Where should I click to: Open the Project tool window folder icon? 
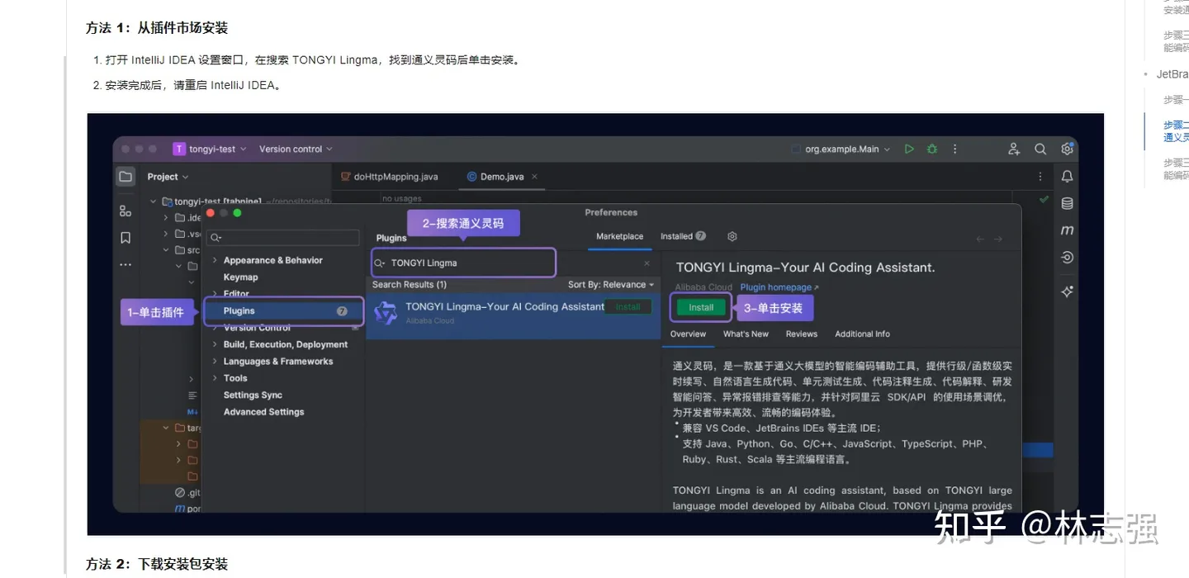point(126,177)
